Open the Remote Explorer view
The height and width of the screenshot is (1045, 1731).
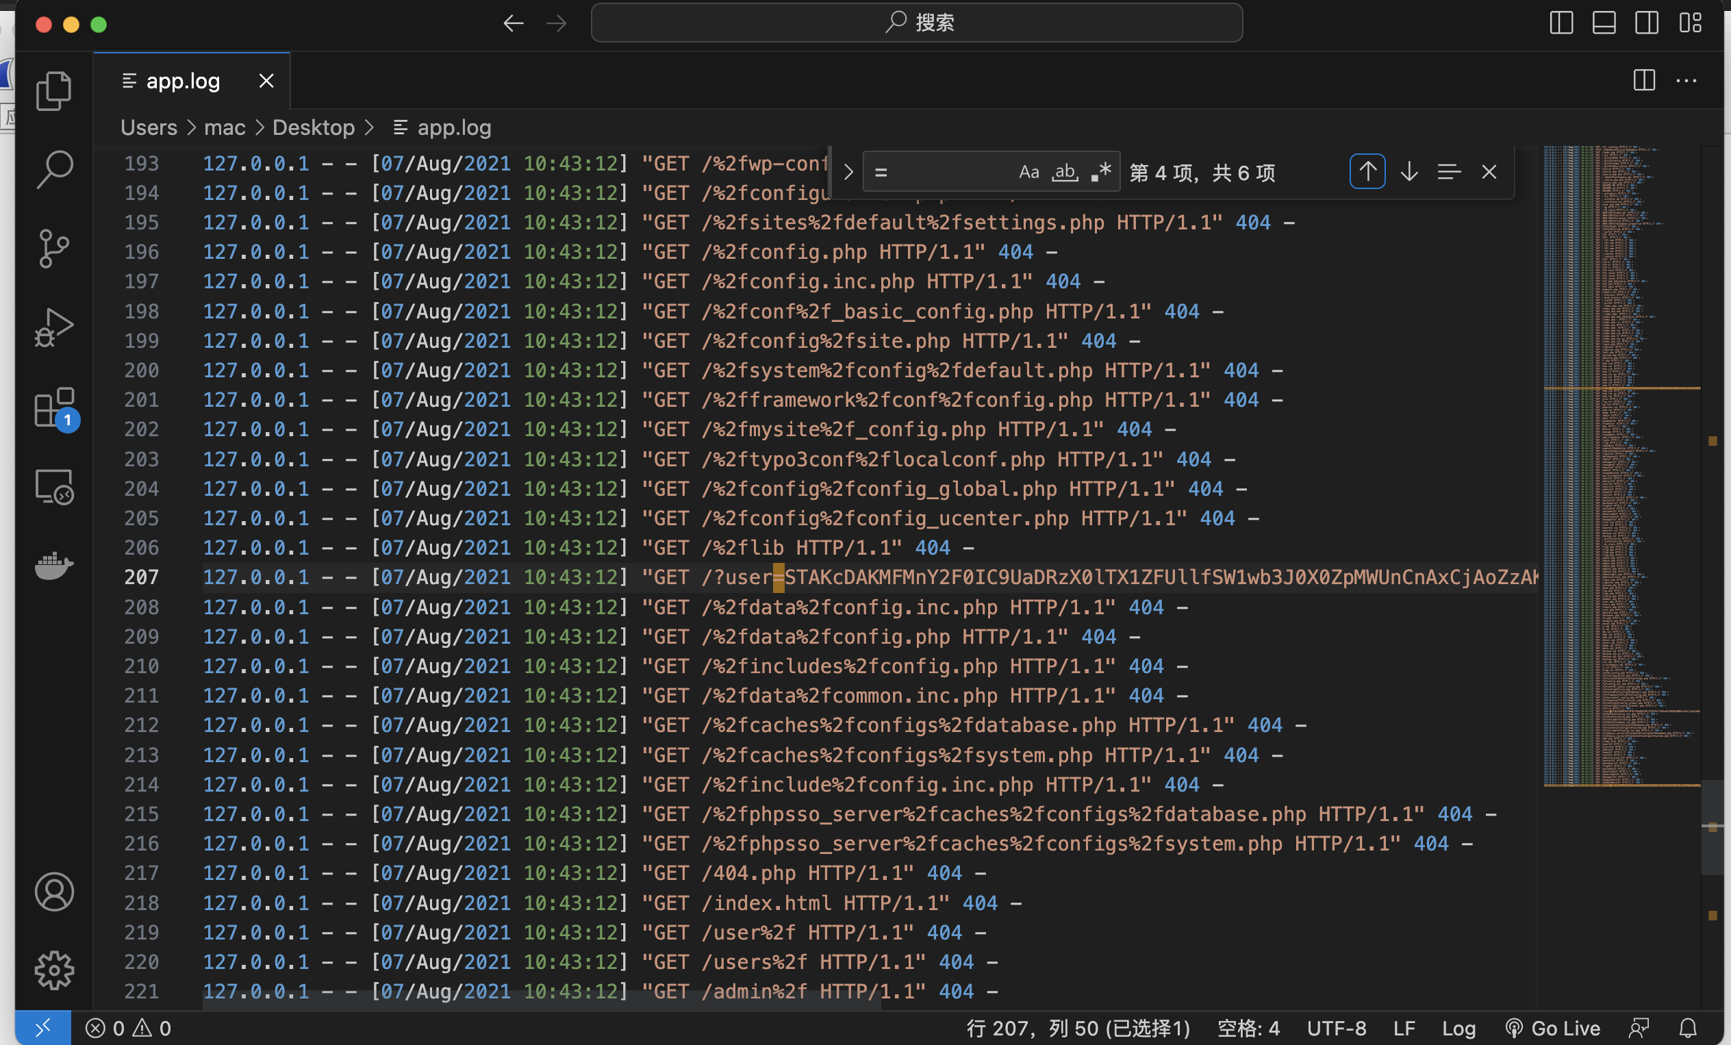click(53, 487)
